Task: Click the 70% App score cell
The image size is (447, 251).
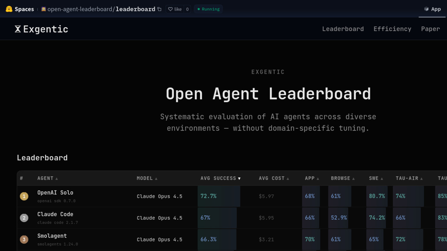Action: click(x=311, y=239)
